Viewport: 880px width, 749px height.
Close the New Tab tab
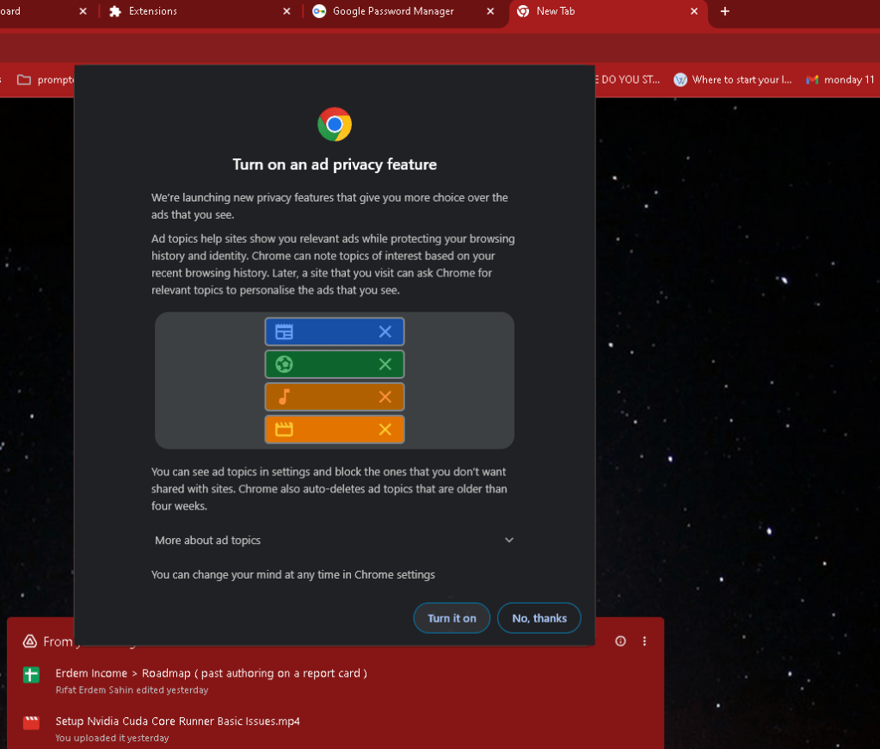(x=694, y=11)
